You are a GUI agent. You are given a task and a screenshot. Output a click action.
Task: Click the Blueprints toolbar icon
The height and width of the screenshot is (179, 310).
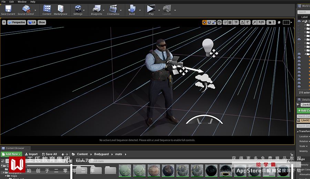96,10
